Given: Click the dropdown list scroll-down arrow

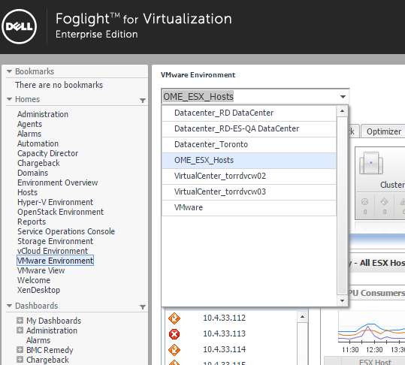Looking at the screenshot, I should [x=342, y=300].
